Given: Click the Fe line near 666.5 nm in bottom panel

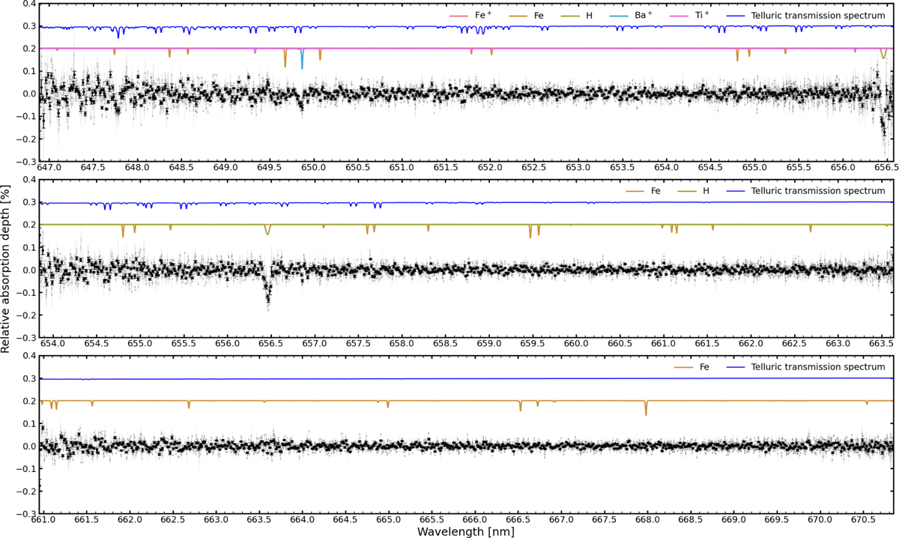Looking at the screenshot, I should pos(520,406).
